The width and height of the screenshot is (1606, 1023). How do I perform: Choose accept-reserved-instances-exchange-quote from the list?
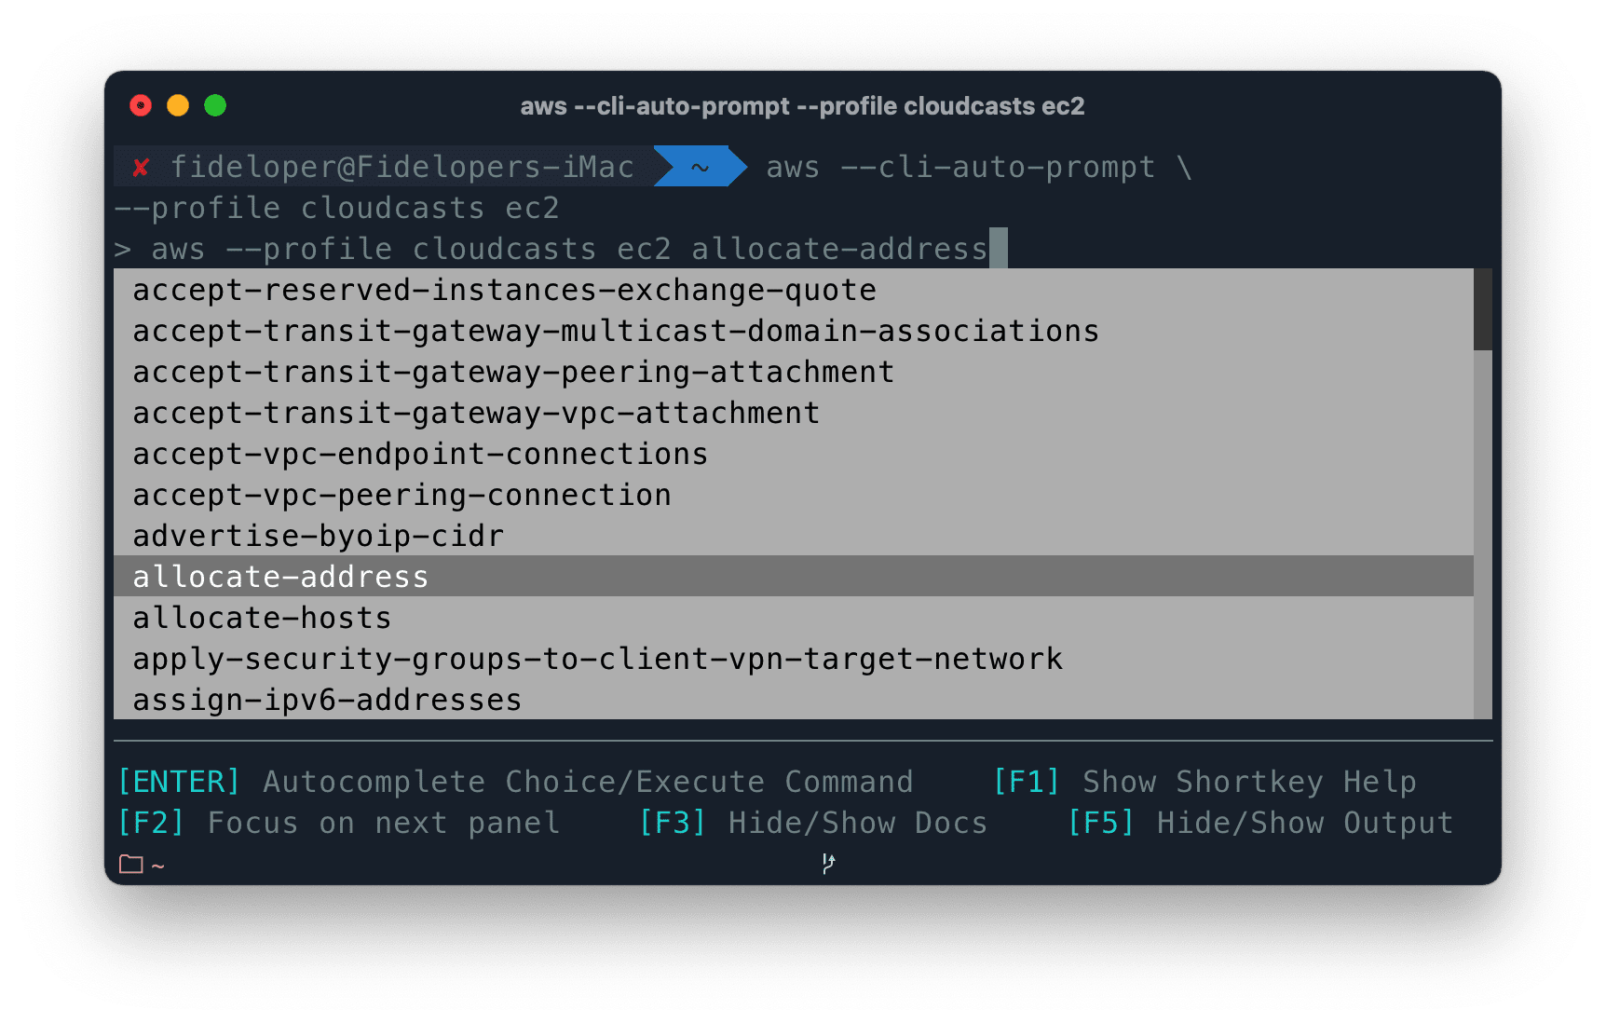pos(504,290)
